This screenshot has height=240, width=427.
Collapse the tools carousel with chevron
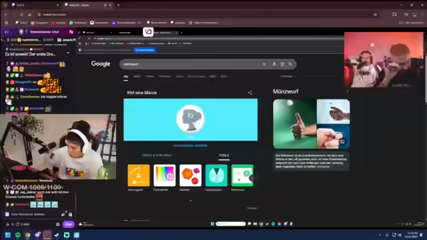pos(190,201)
